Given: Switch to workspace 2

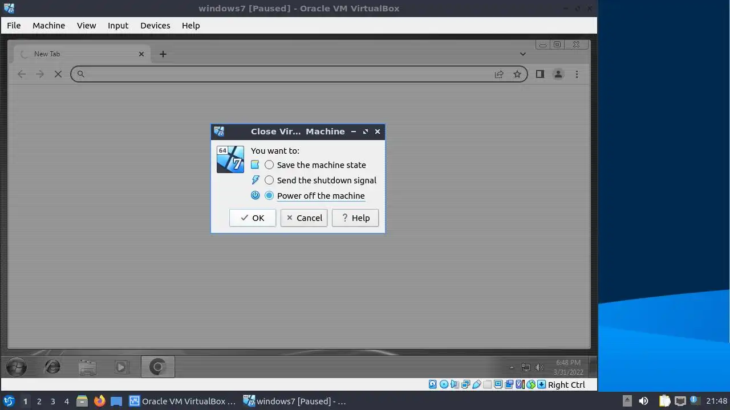Looking at the screenshot, I should click(39, 401).
